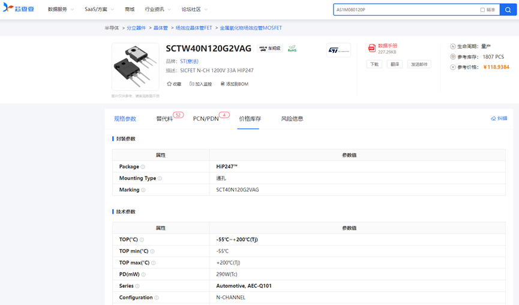Click the Automotive, AEC-Q101 series value
The image size is (519, 305).
(x=244, y=286)
